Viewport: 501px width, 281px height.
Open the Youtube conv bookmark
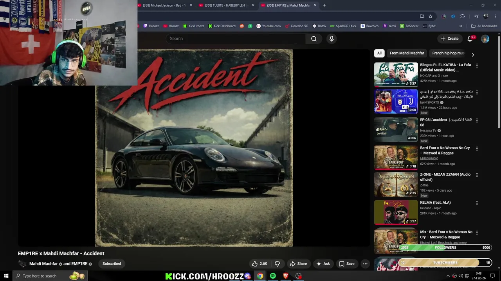[269, 26]
